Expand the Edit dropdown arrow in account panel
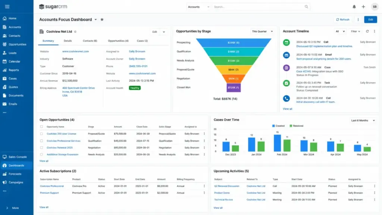This screenshot has width=382, height=215. pyautogui.click(x=164, y=32)
